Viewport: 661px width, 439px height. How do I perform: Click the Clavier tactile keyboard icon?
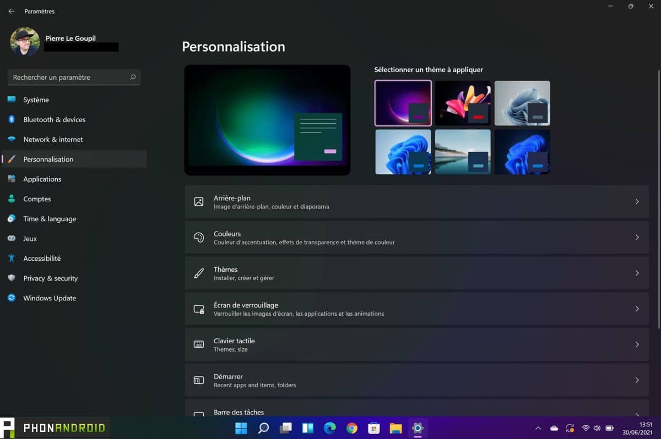(199, 344)
